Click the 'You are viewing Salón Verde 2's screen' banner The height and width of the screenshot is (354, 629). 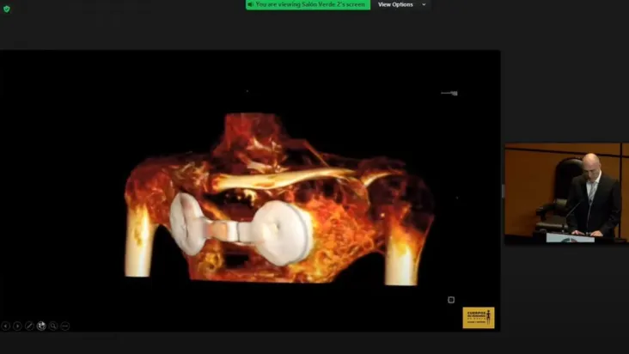pos(308,4)
